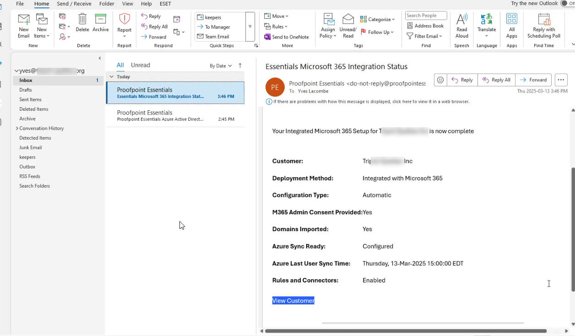
Task: Collapse the Today message group
Action: pyautogui.click(x=111, y=76)
